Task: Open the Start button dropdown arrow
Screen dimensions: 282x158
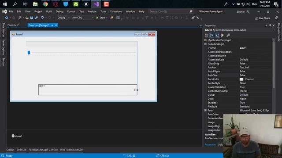Action: click(107, 18)
